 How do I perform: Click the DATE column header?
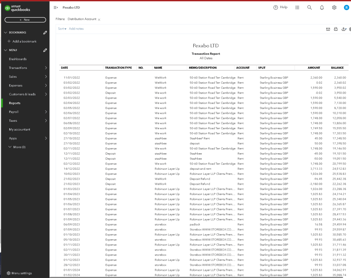(64, 68)
